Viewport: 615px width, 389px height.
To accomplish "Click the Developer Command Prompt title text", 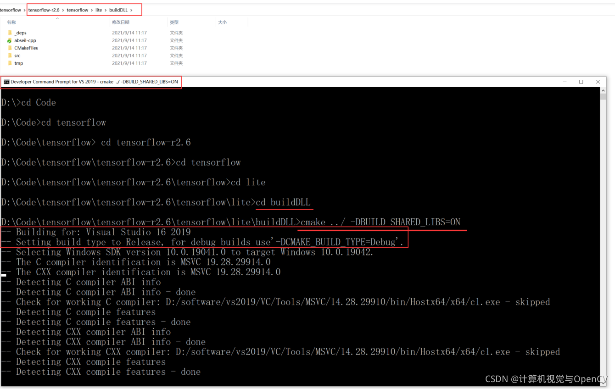I will tap(94, 82).
